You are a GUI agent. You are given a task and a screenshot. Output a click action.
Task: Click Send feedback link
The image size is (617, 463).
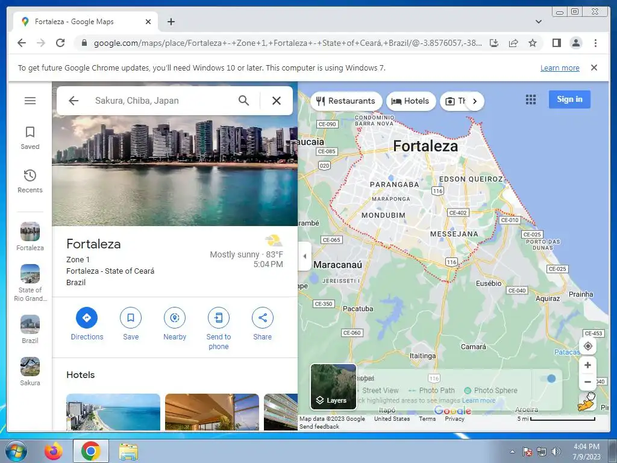tap(319, 426)
